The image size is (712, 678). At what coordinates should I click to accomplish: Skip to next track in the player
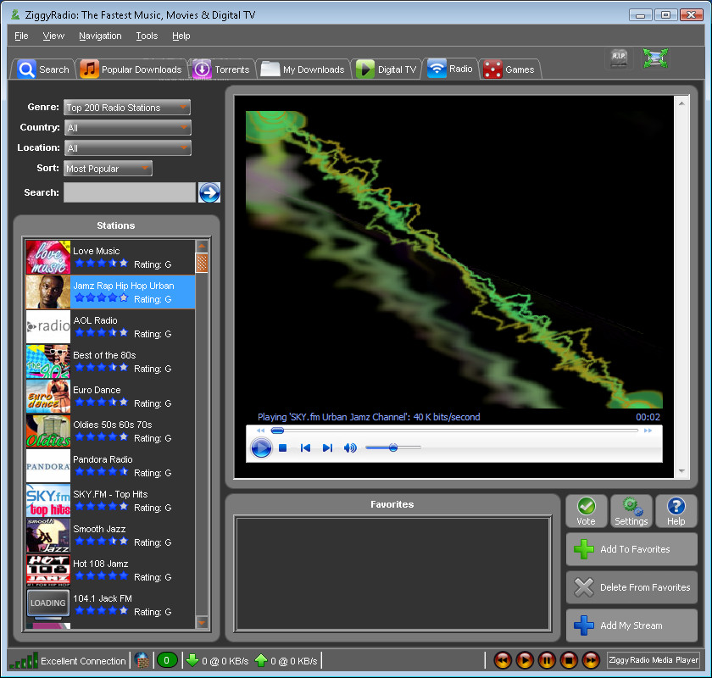[x=327, y=448]
